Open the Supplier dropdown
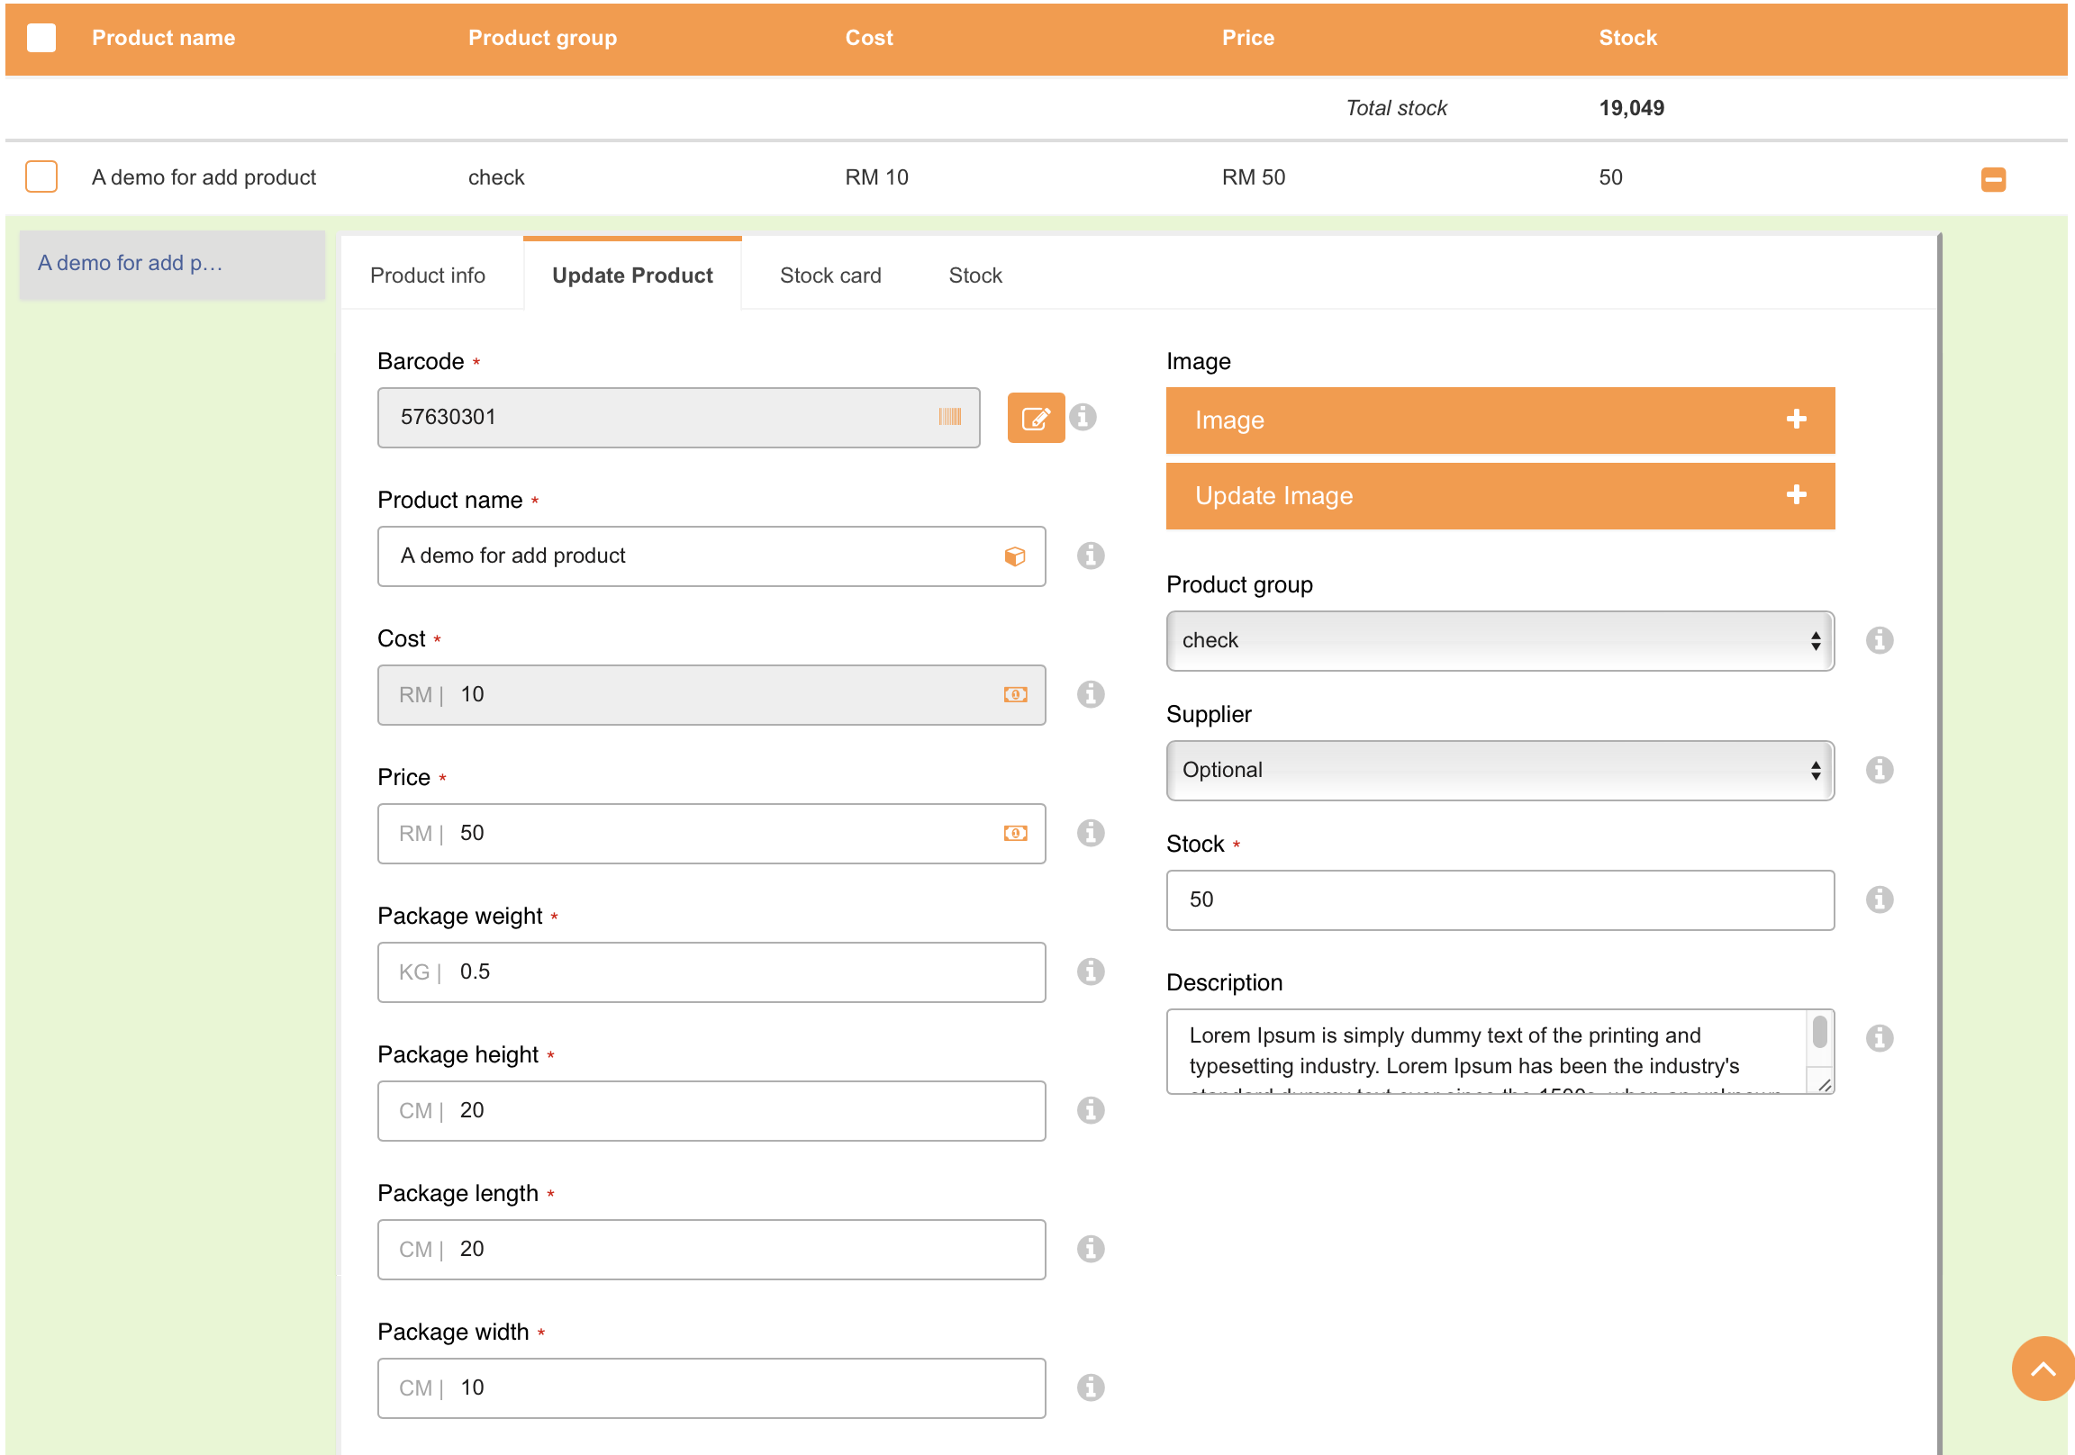The height and width of the screenshot is (1455, 2075). (x=1500, y=770)
